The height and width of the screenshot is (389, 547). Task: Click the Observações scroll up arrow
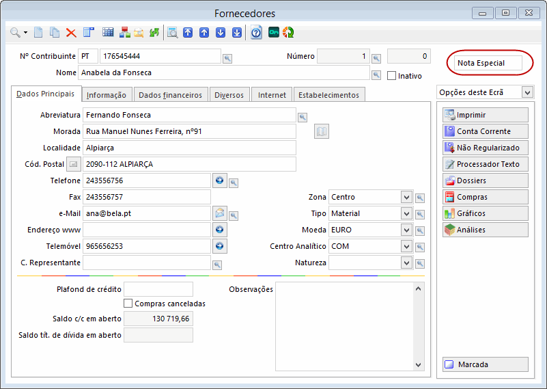(x=418, y=289)
